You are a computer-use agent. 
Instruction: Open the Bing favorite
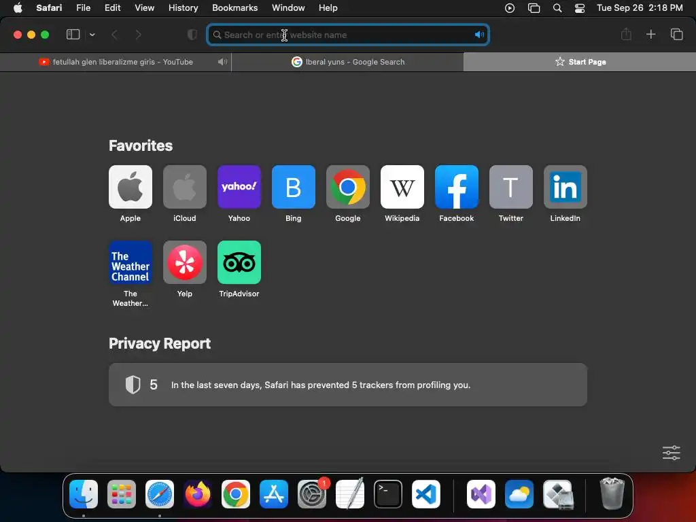pyautogui.click(x=294, y=187)
